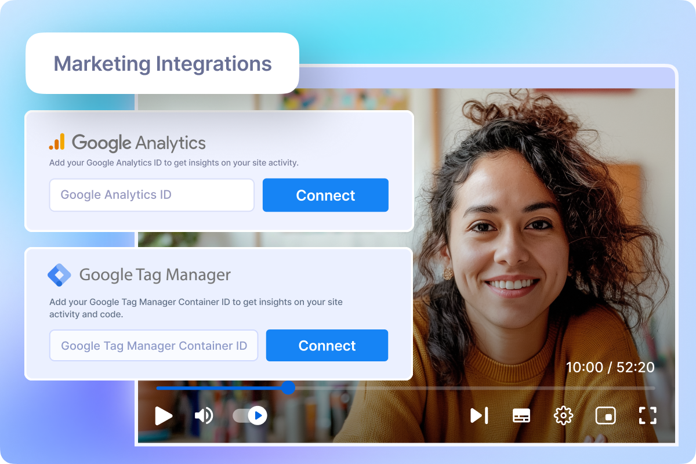Viewport: 696px width, 464px height.
Task: Enable the miniplayer mode icon
Action: click(606, 415)
